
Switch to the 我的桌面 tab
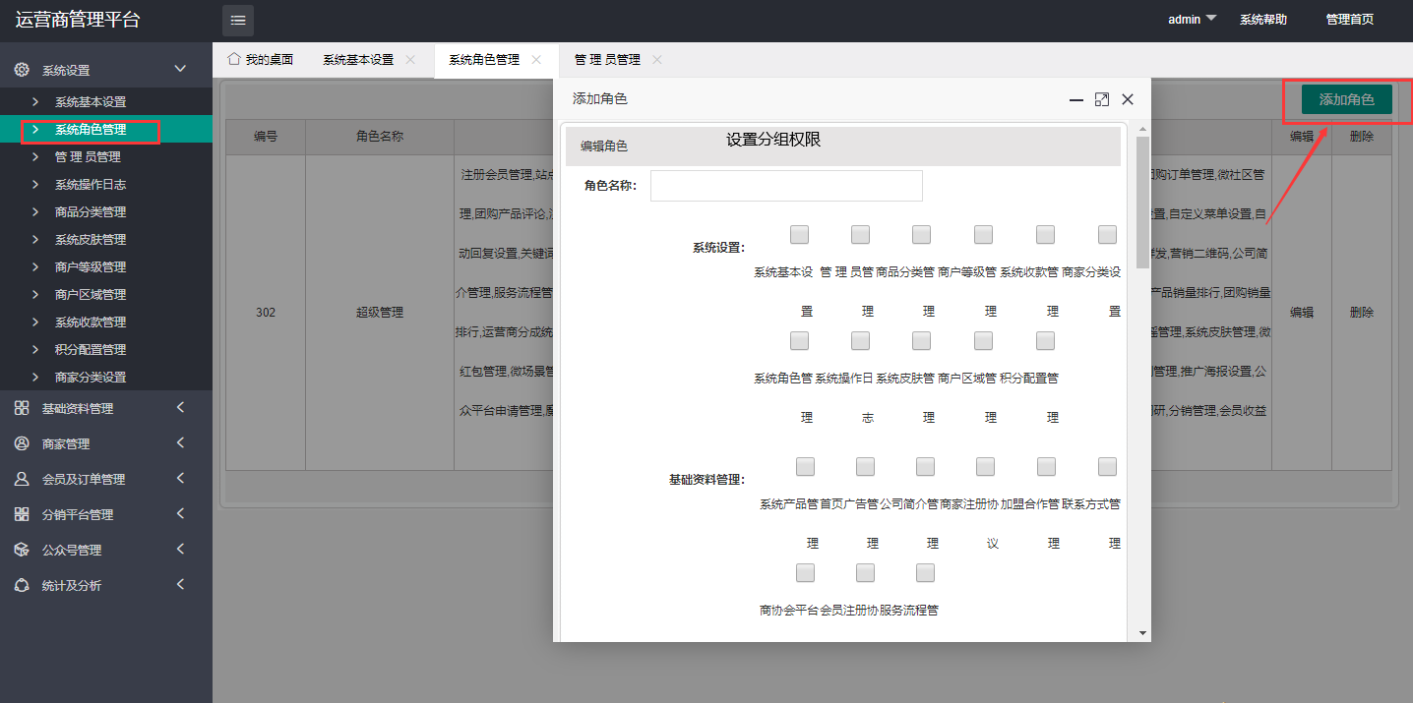click(261, 60)
